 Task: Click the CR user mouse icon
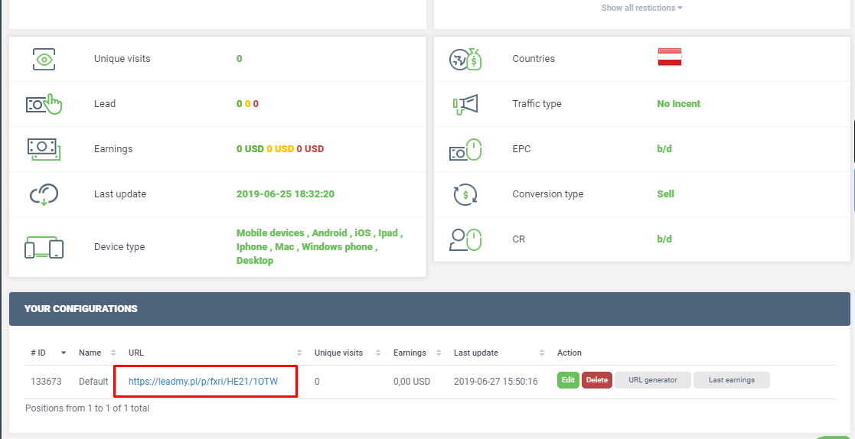465,239
